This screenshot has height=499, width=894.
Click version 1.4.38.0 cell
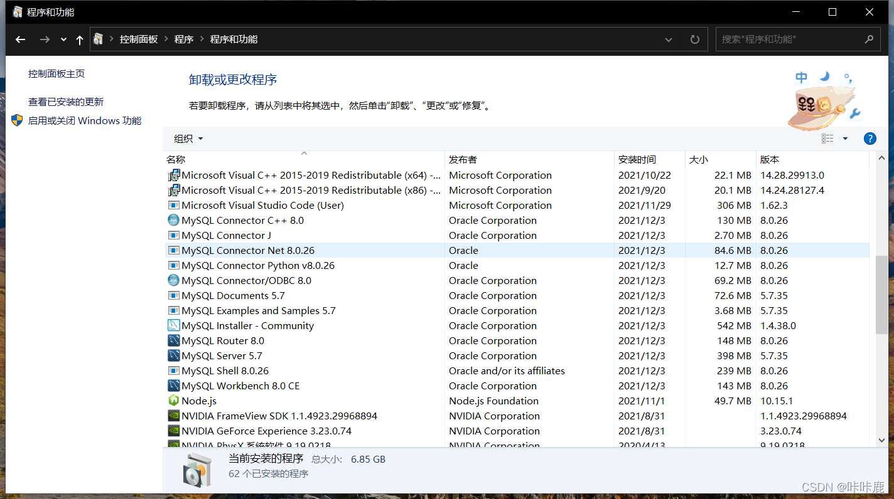pos(778,325)
